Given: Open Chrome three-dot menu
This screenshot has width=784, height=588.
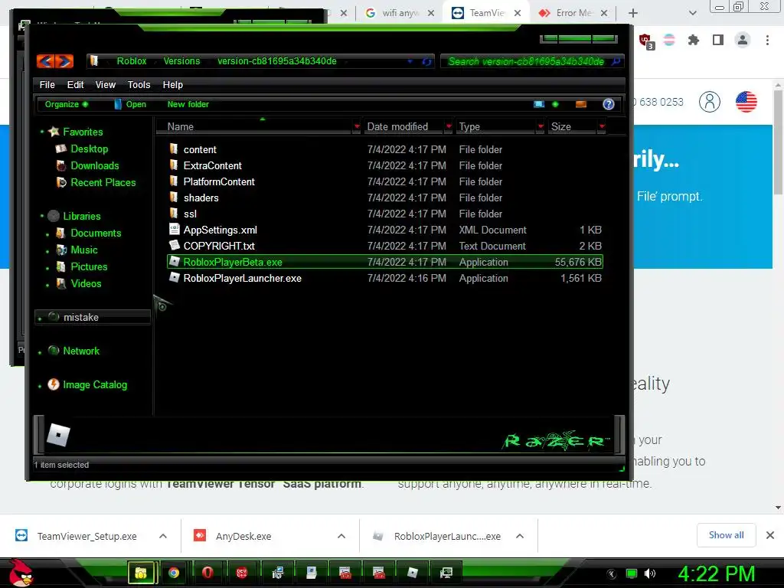Looking at the screenshot, I should click(x=767, y=40).
